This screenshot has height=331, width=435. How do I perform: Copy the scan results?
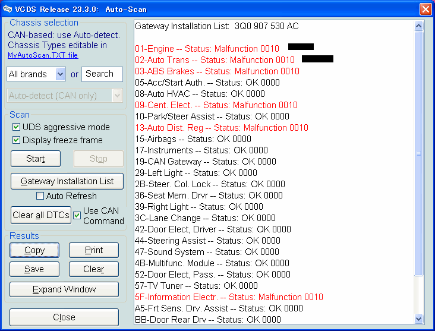(x=34, y=250)
